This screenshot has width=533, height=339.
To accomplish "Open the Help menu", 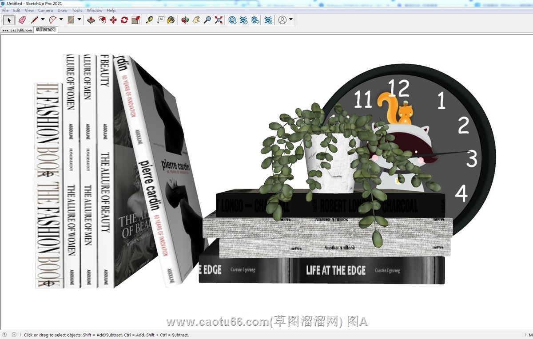I will 111,10.
